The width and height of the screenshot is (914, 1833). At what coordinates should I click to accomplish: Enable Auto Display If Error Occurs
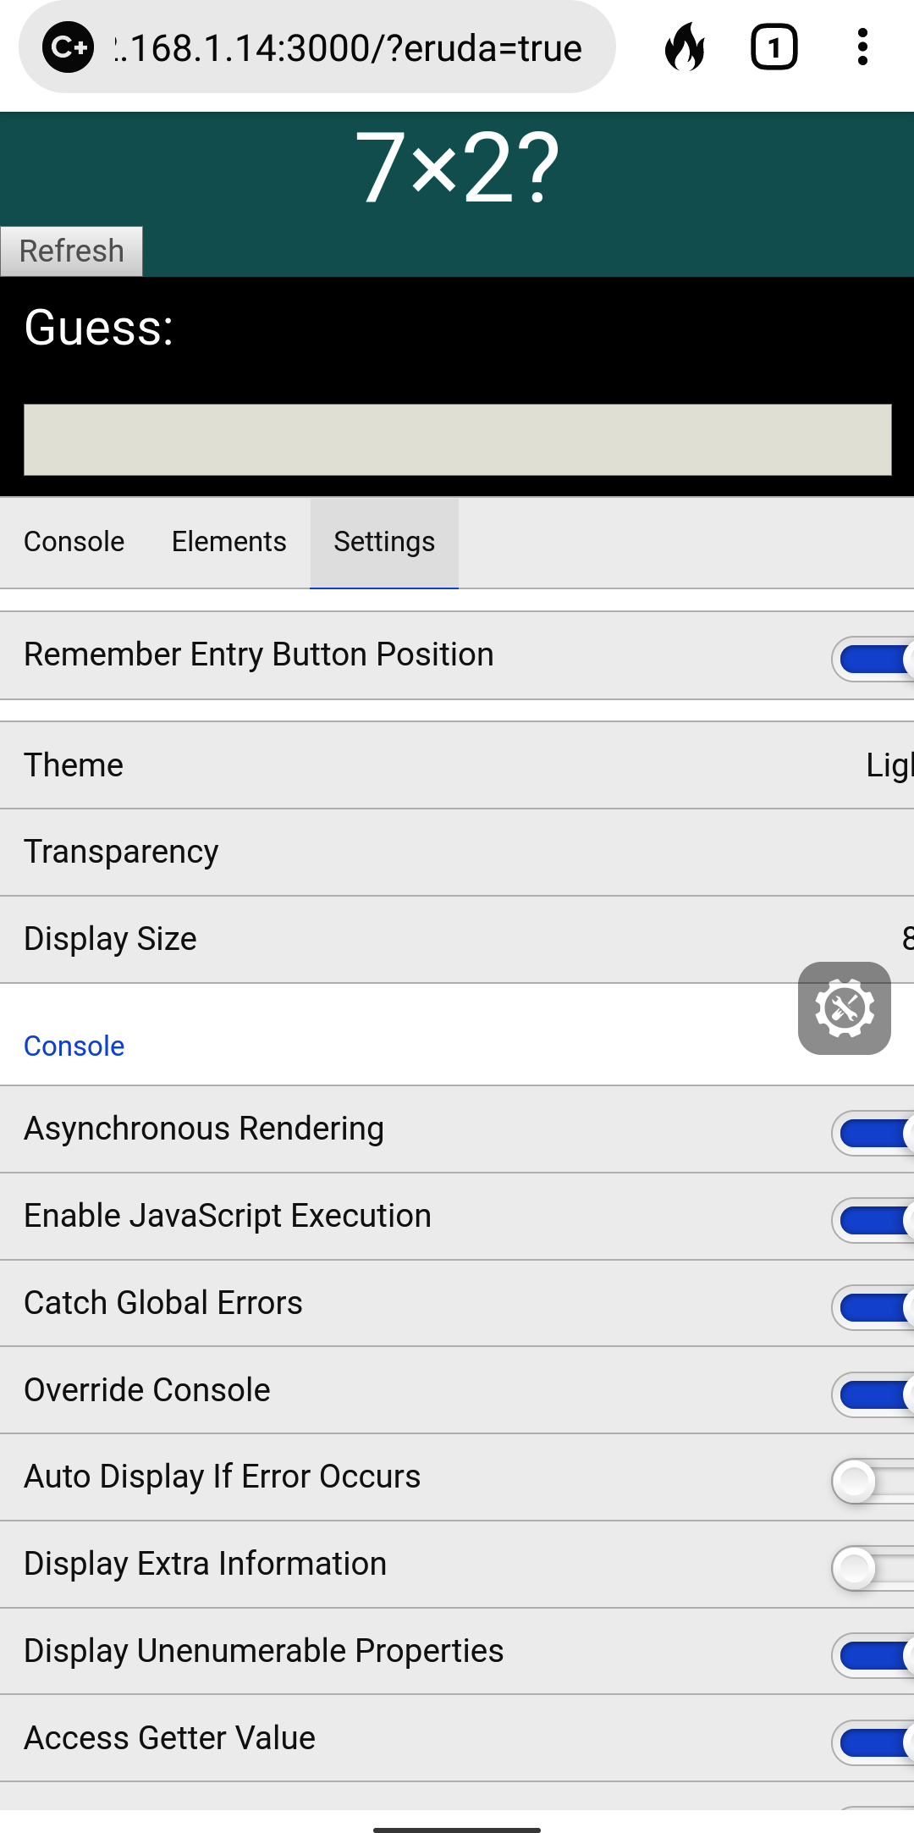click(x=872, y=1482)
